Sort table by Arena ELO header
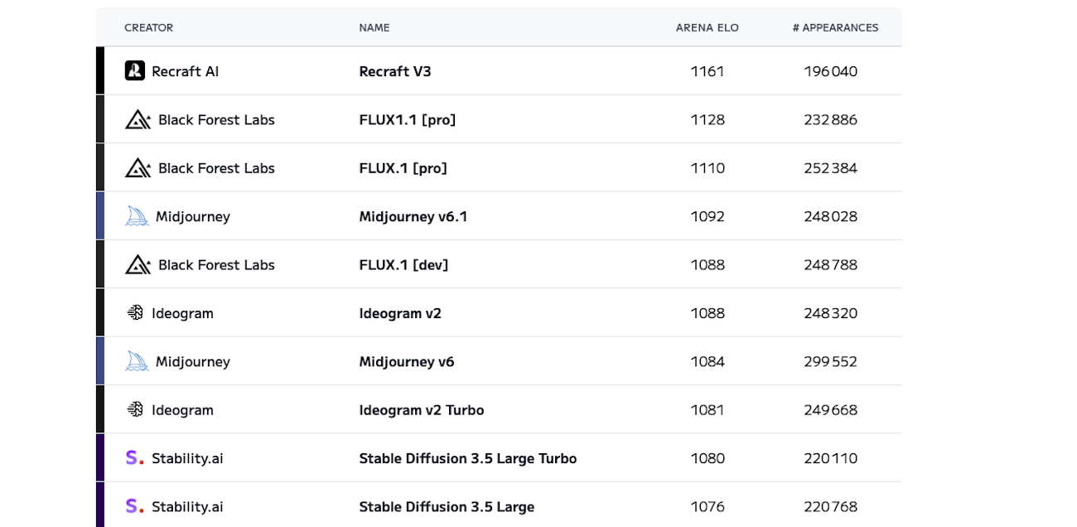 pos(707,28)
